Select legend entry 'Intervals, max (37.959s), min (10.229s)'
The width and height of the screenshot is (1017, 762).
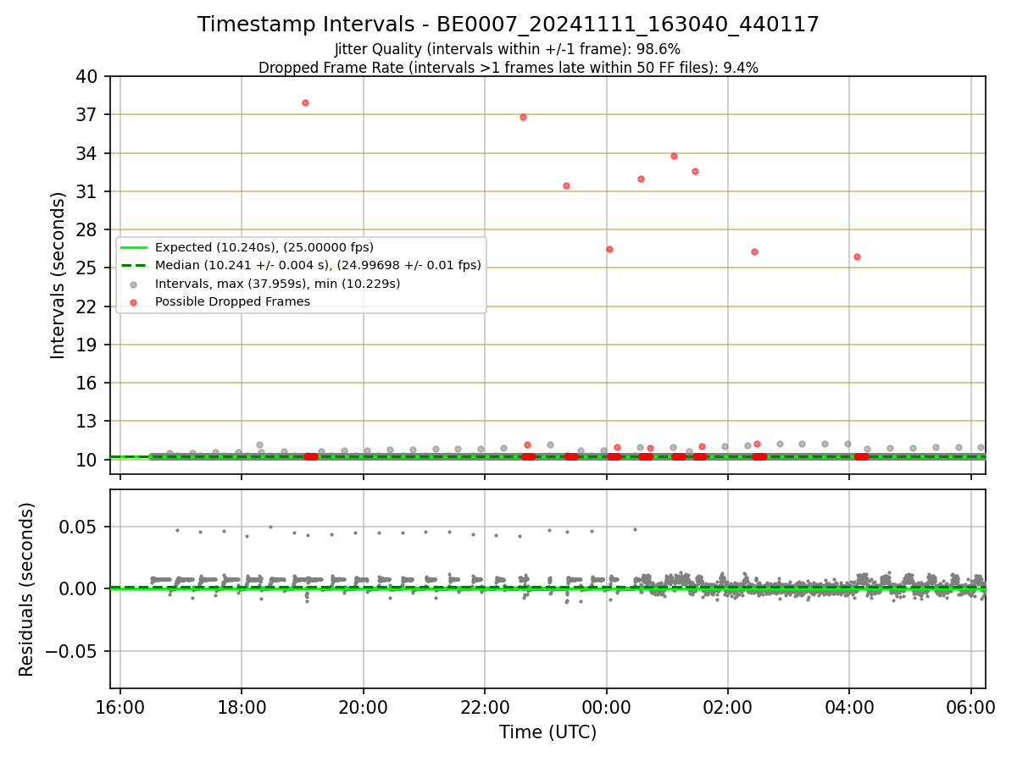277,284
